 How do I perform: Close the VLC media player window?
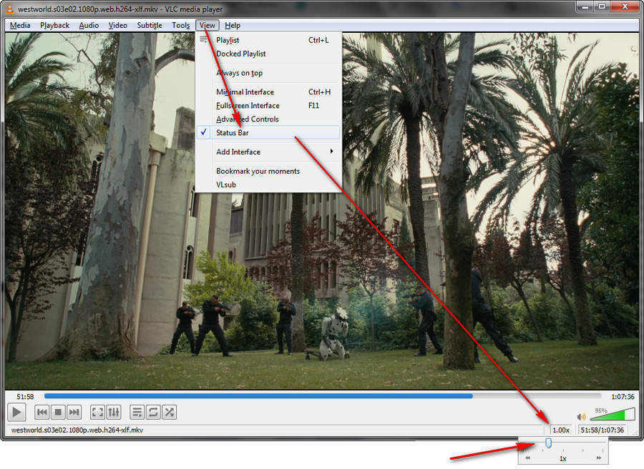[x=625, y=6]
